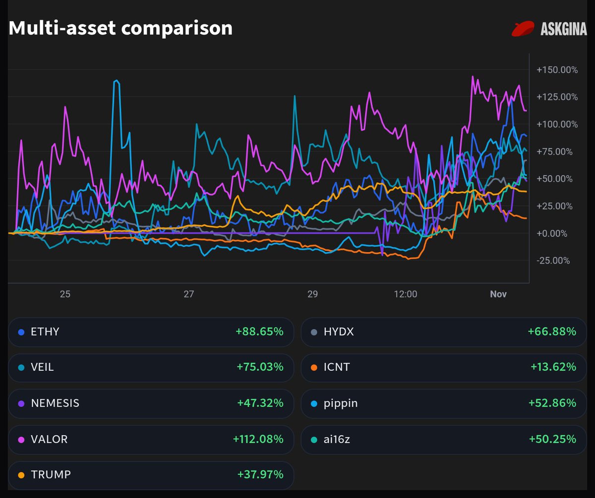Click the Multi-asset comparison title
595x498 pixels.
120,28
